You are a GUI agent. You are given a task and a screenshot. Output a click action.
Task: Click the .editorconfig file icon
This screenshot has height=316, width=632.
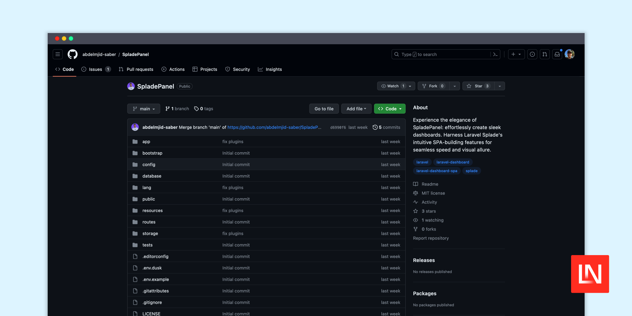click(135, 257)
